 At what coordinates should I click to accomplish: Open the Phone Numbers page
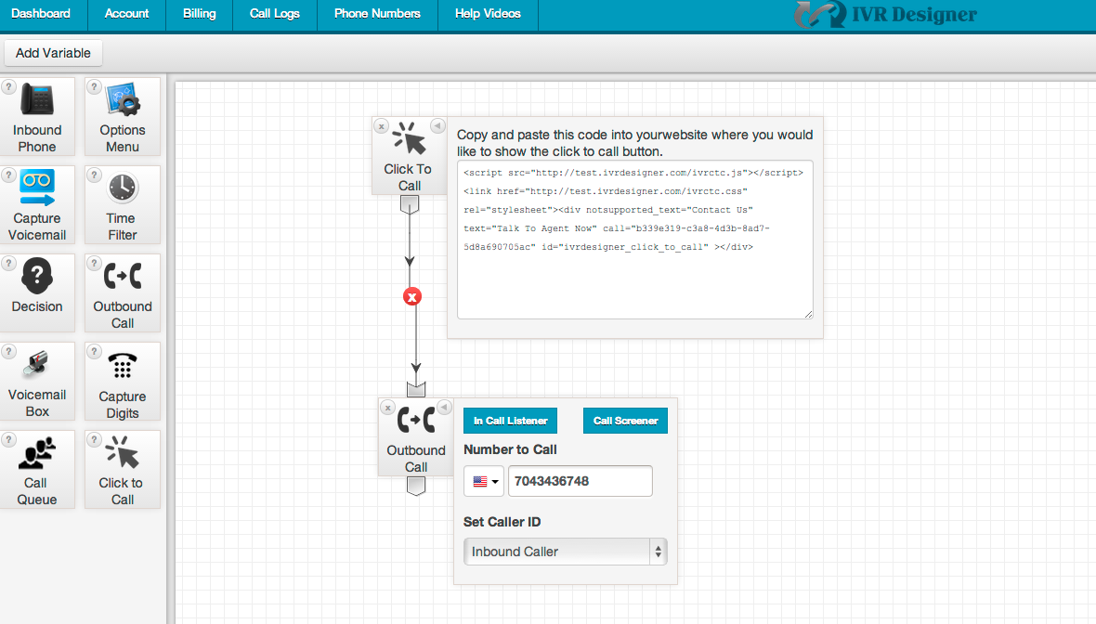[x=377, y=14]
